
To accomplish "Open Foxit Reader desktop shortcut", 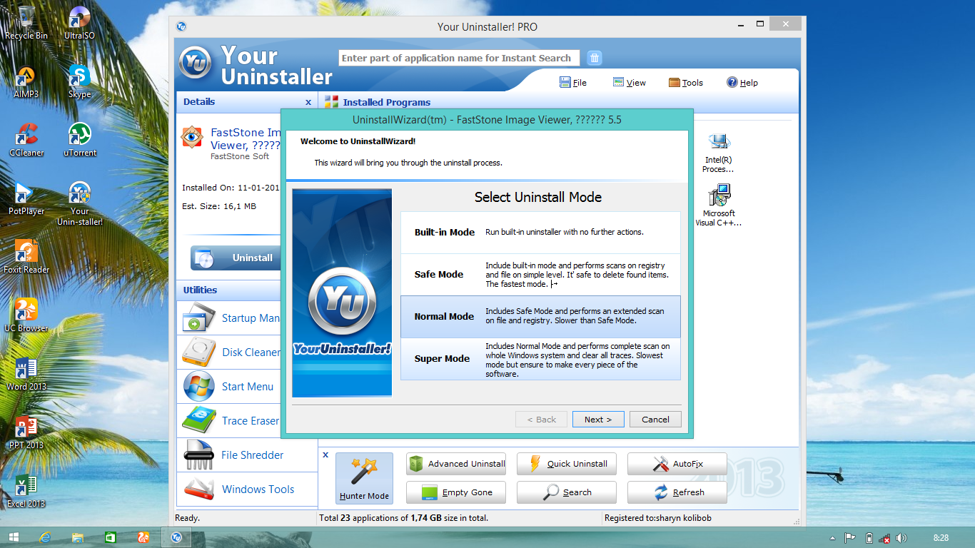I will pos(26,257).
